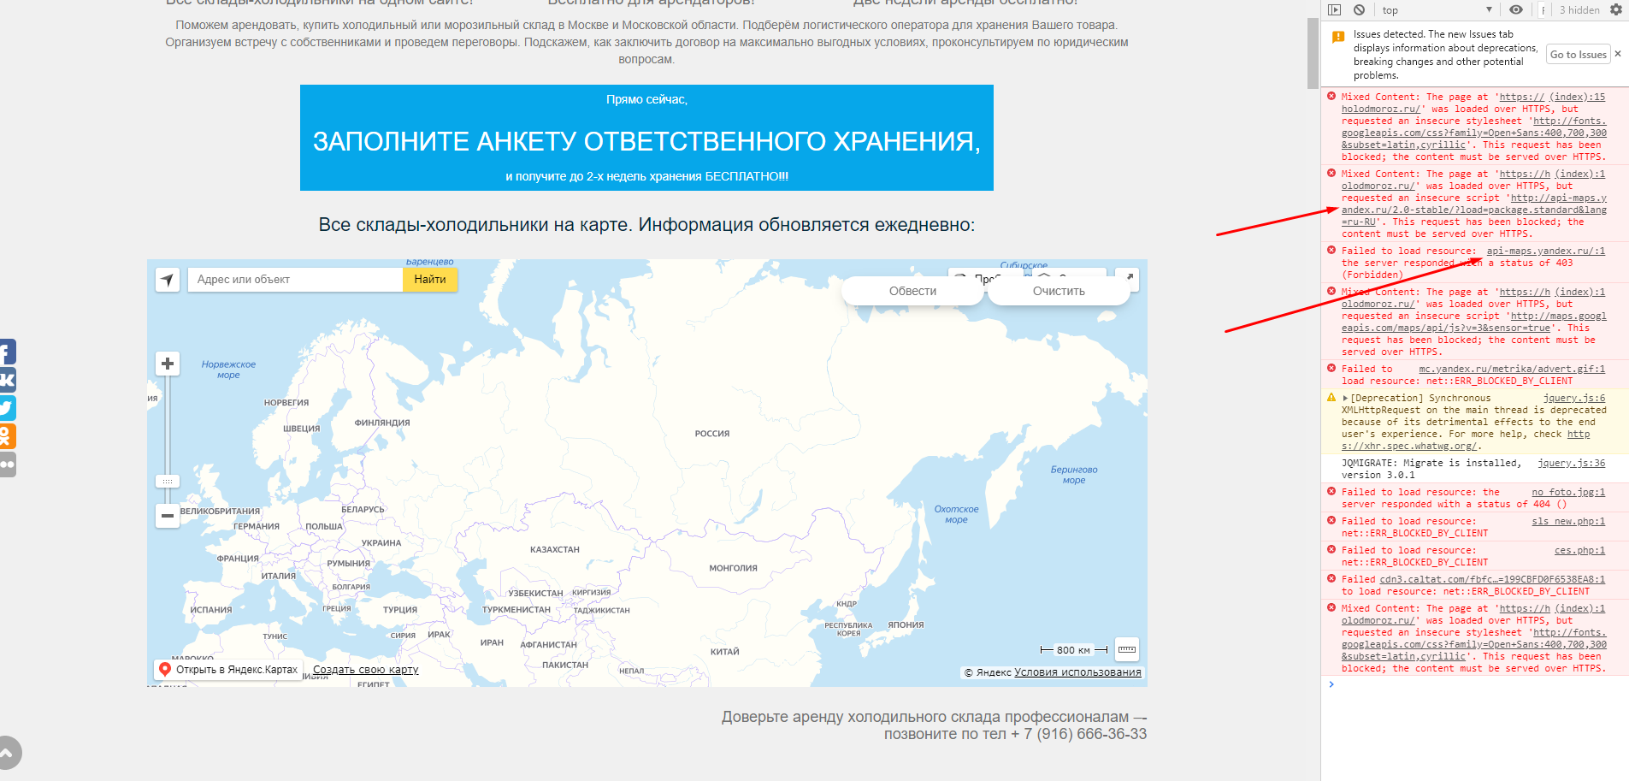Click the scroll-to-top round arrow button
1629x781 pixels.
pos(7,753)
